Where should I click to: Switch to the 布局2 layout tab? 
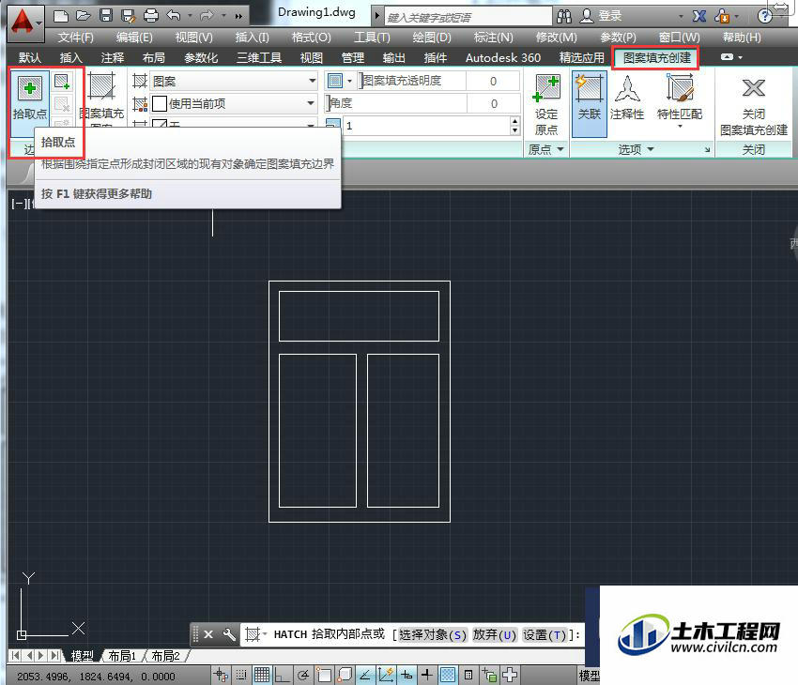(165, 656)
